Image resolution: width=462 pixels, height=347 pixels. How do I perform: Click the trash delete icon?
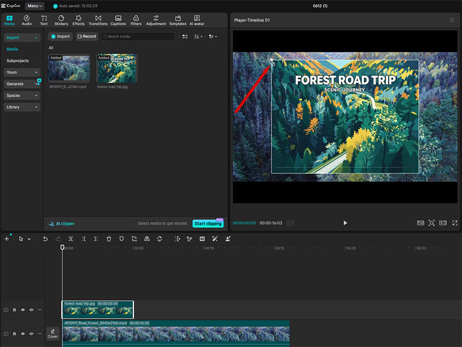tap(109, 239)
